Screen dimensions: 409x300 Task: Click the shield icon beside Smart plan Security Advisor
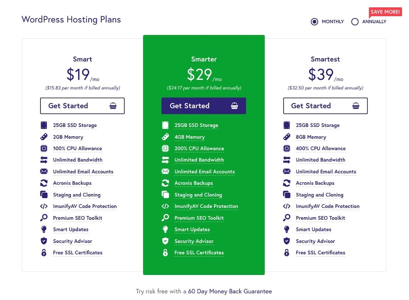(44, 241)
